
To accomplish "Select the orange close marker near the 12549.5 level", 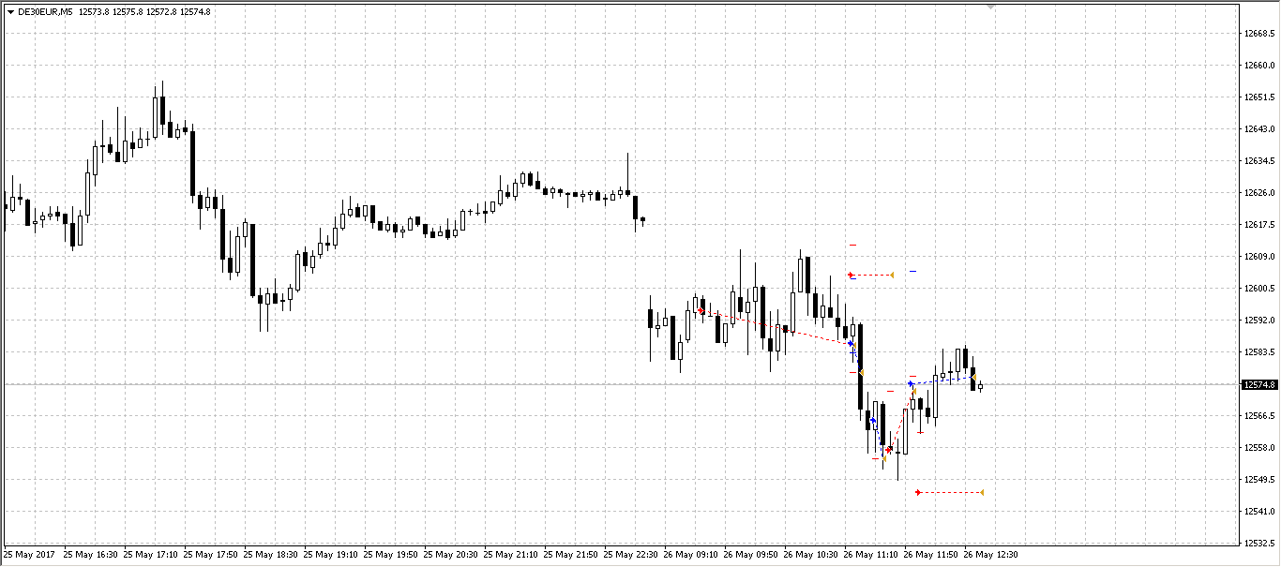I will point(982,492).
